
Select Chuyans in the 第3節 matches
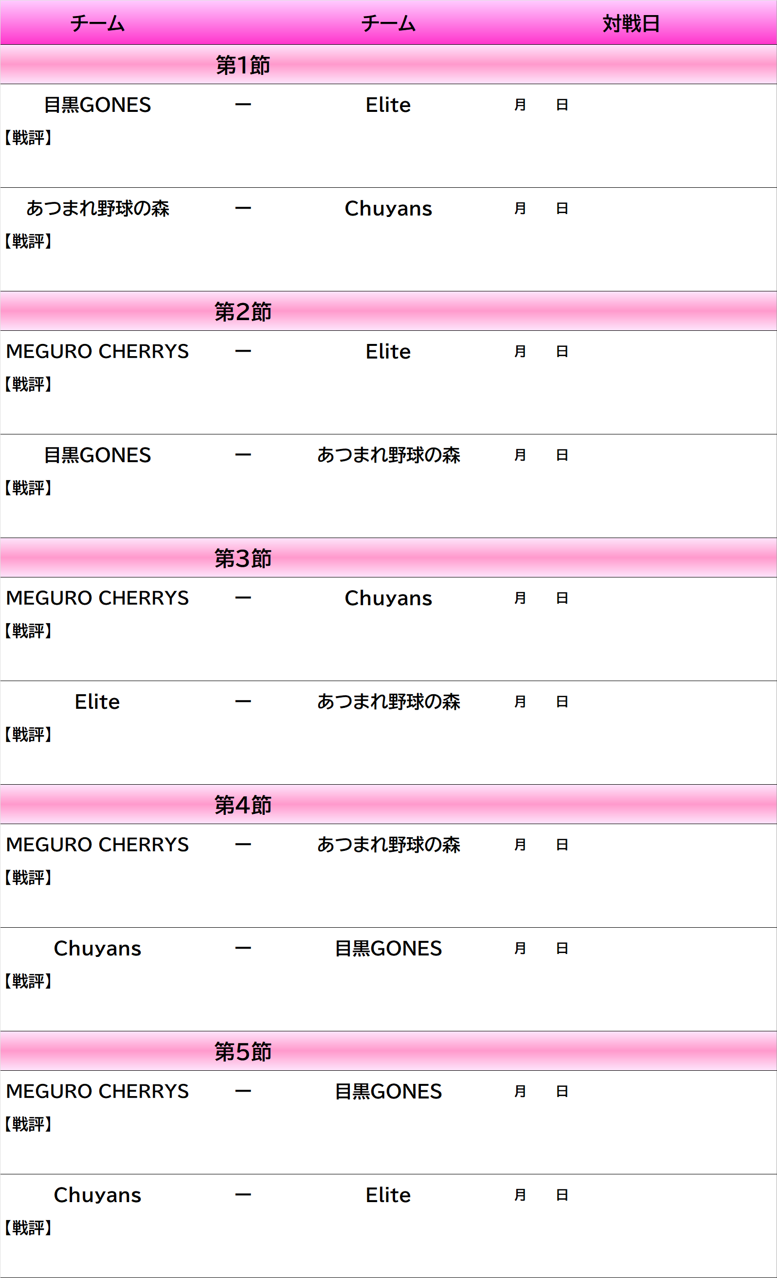click(388, 598)
